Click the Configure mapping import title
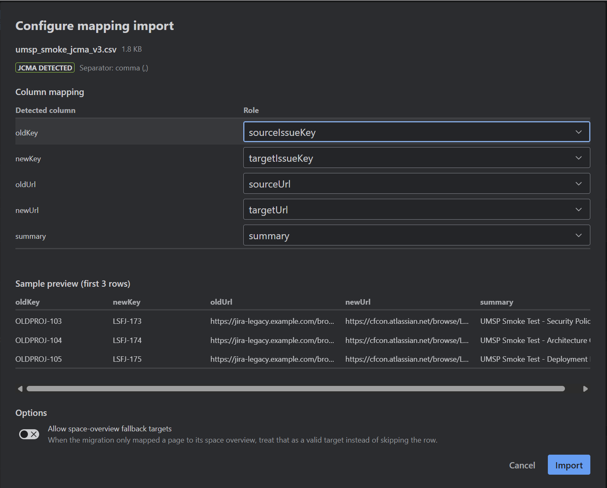607x488 pixels. [x=95, y=26]
